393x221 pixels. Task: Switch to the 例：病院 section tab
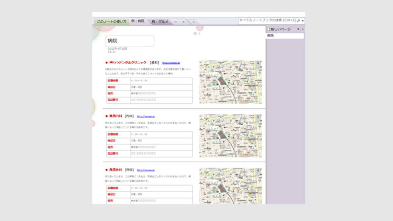pyautogui.click(x=138, y=21)
